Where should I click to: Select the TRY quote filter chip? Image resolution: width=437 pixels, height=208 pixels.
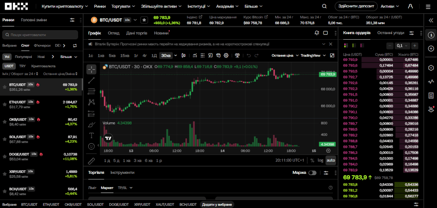(x=22, y=66)
